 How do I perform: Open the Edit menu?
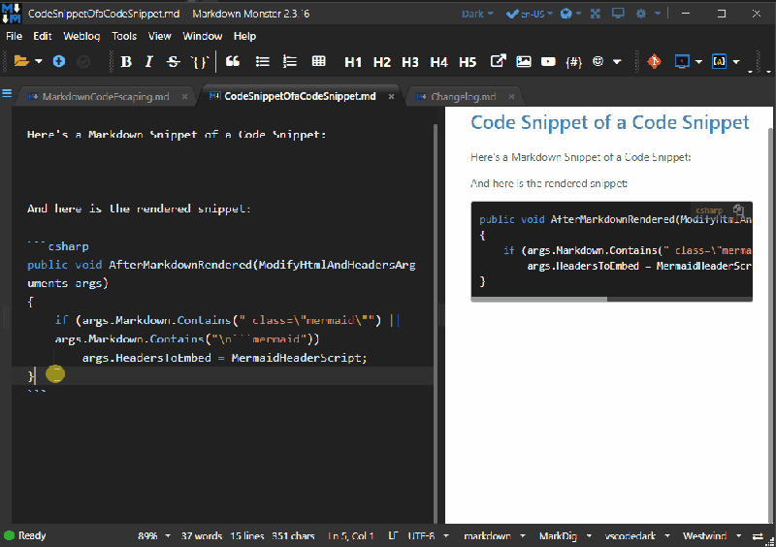43,36
